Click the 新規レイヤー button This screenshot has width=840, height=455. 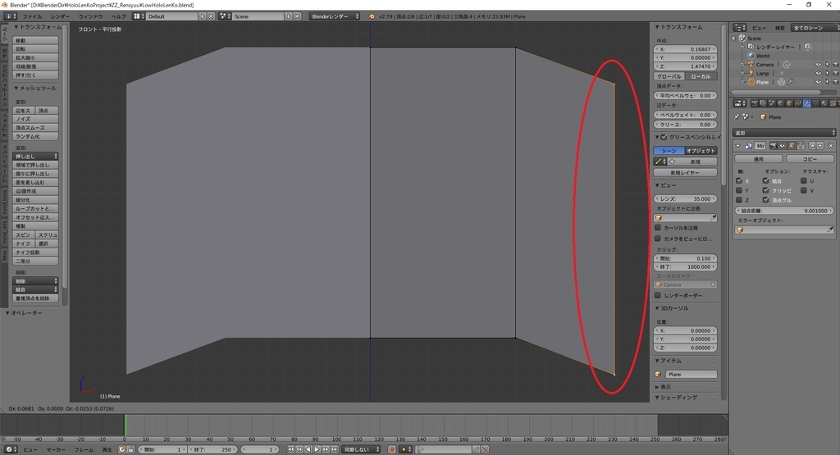point(685,172)
